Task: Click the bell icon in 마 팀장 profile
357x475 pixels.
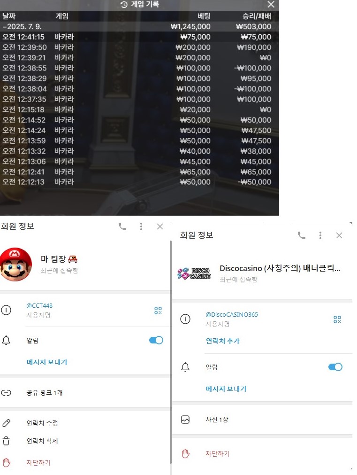Action: click(6, 340)
